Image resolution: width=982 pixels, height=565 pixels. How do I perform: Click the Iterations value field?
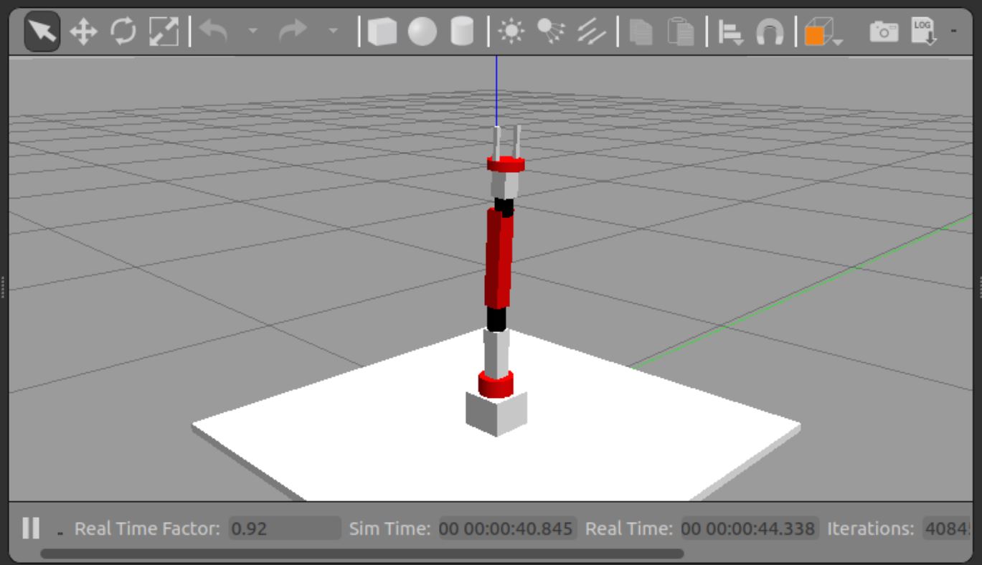[947, 529]
